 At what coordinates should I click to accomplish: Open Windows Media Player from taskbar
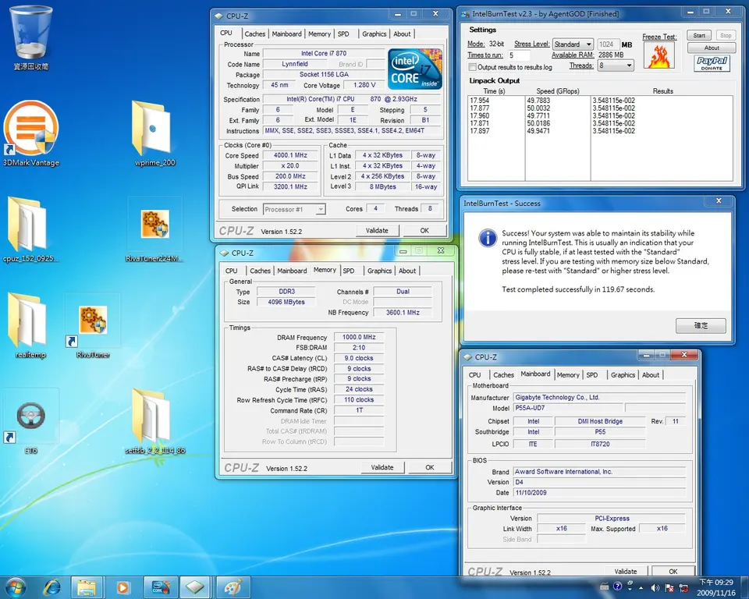[122, 587]
